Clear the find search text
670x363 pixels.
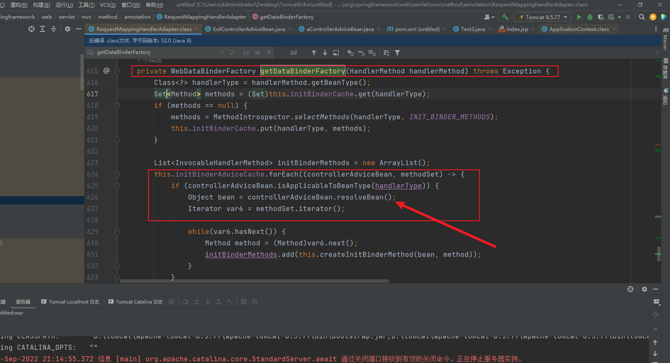click(x=222, y=53)
